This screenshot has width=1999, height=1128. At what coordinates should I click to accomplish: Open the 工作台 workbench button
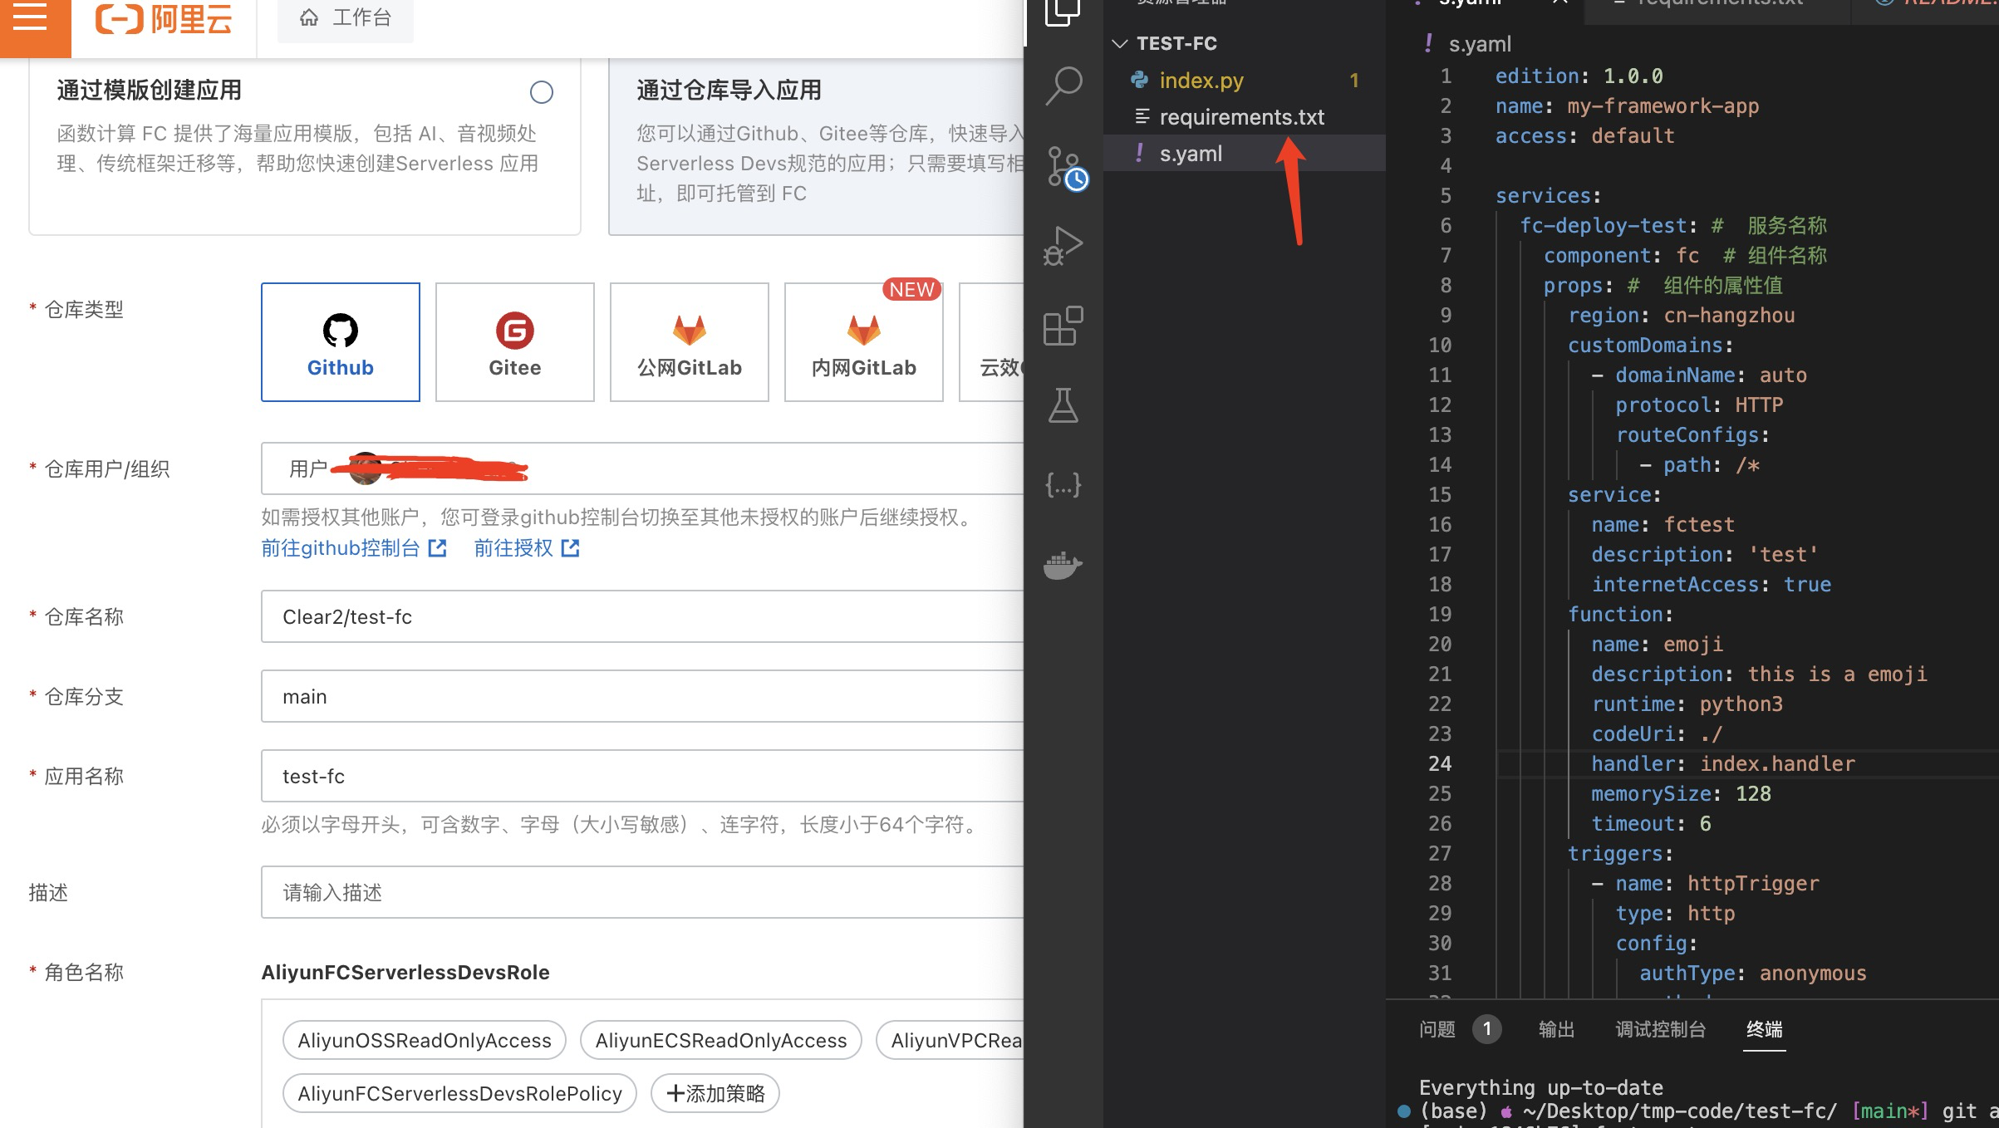pyautogui.click(x=345, y=18)
